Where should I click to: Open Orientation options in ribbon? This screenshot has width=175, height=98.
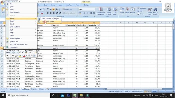click(57, 9)
